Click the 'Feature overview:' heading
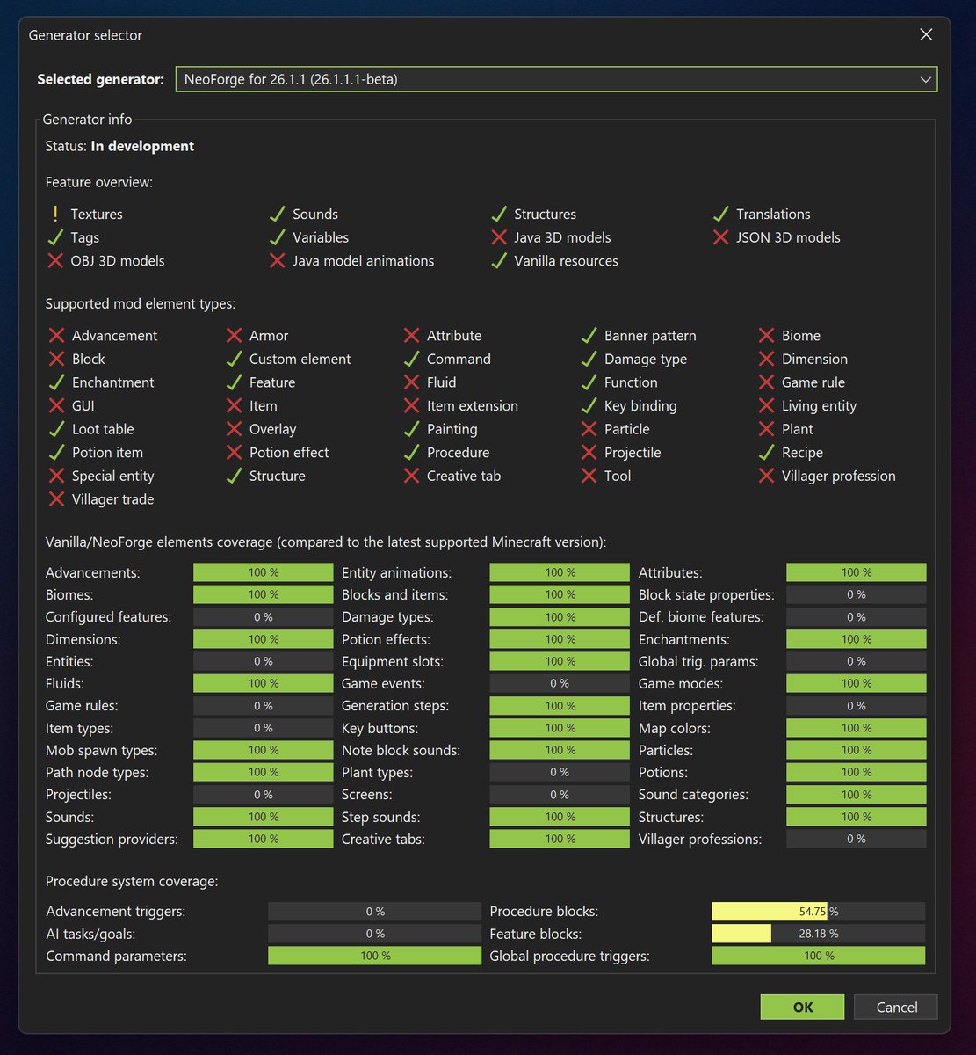The image size is (976, 1055). [x=98, y=182]
